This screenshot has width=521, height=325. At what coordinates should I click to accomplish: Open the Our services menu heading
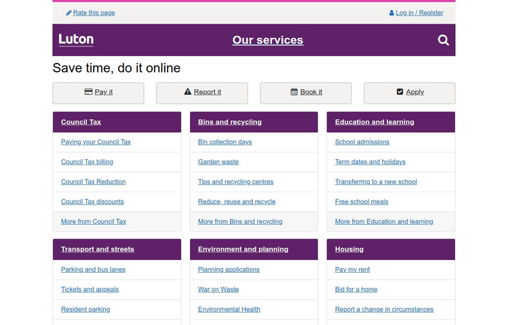coord(267,41)
